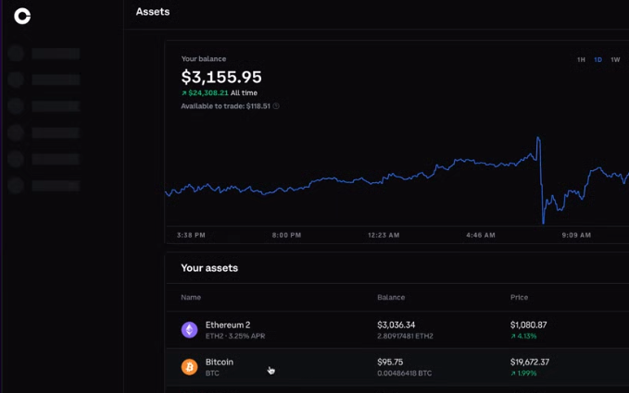Image resolution: width=629 pixels, height=393 pixels.
Task: Click the 9:09 AM axis label
Action: click(x=576, y=235)
